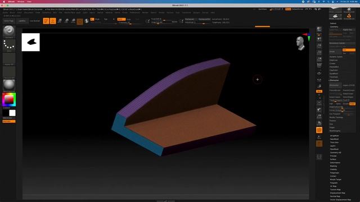
Task: Select the white color swatch
Action: pyautogui.click(x=12, y=113)
